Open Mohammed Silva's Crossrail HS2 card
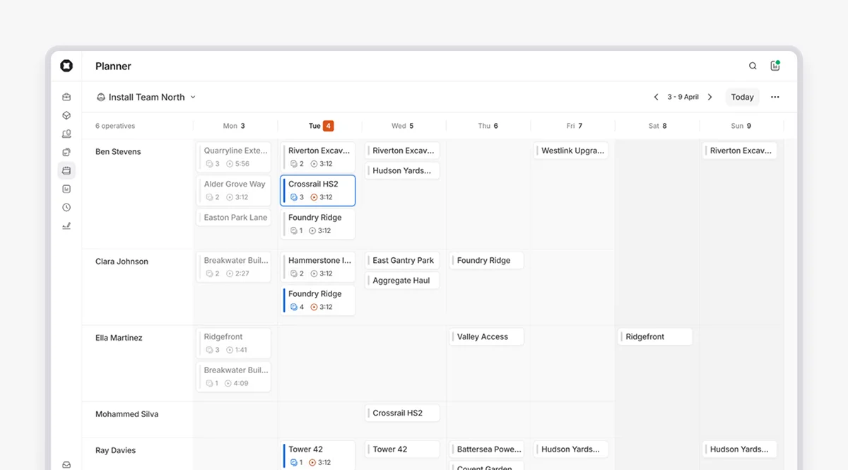Screen dimensions: 848x470 coord(403,413)
